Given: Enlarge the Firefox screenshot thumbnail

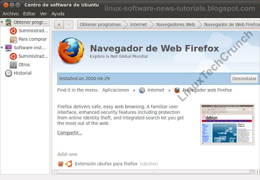Looking at the screenshot, I should pyautogui.click(x=227, y=124).
